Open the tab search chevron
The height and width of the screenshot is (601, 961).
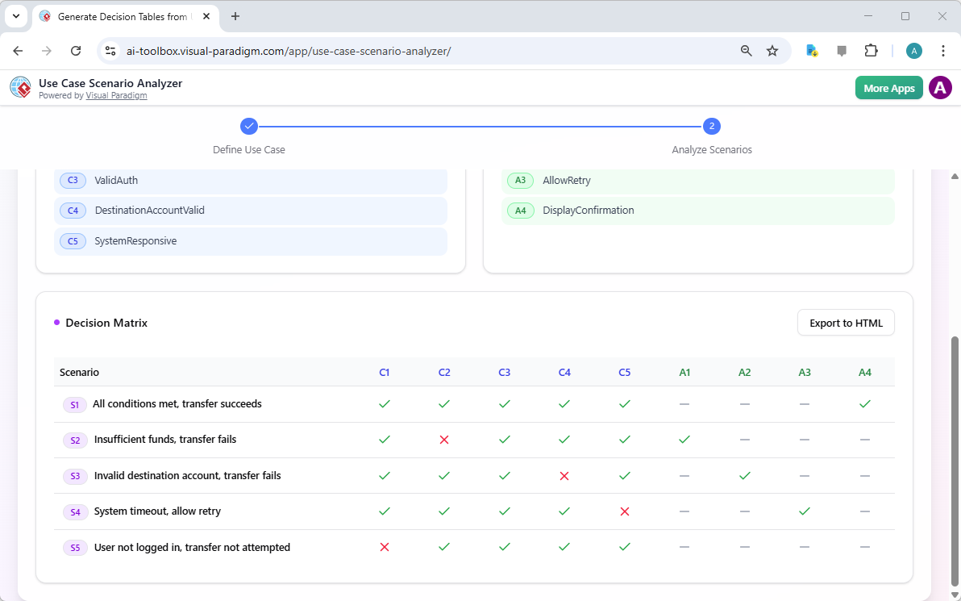[x=15, y=16]
